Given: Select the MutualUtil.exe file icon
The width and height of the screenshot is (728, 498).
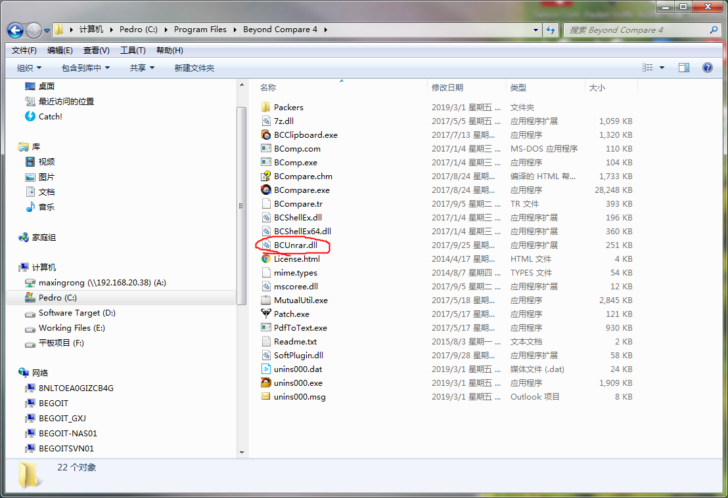Looking at the screenshot, I should 266,300.
